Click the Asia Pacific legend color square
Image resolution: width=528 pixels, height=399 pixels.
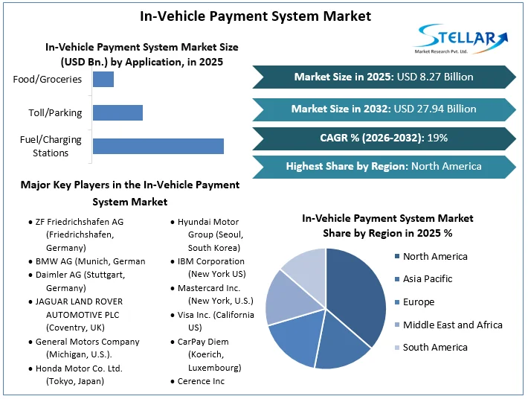pos(397,279)
